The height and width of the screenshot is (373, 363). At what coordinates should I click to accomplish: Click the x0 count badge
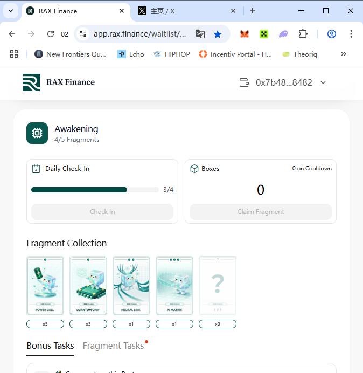(218, 324)
